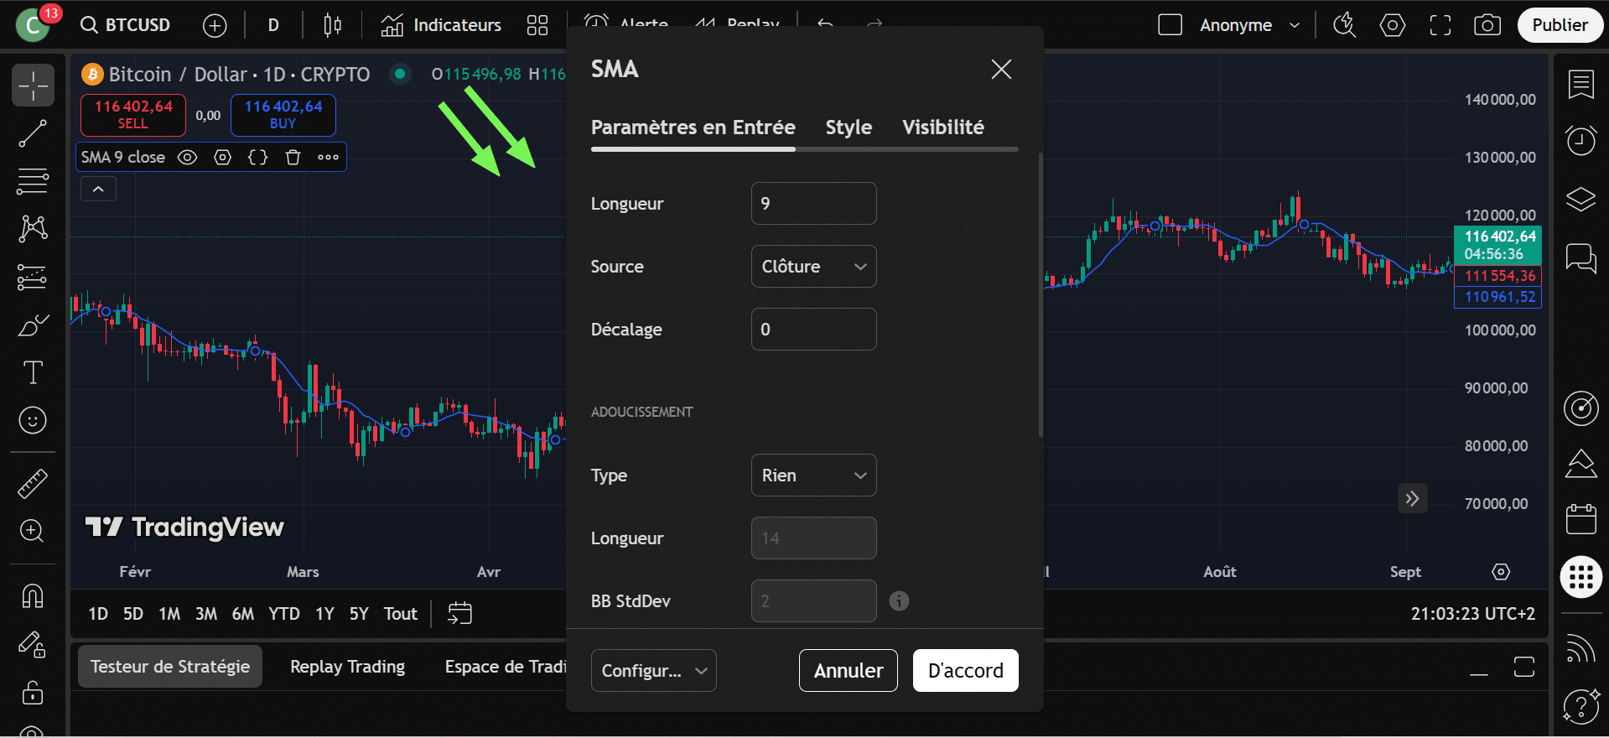Viewport: 1609px width, 738px height.
Task: Select the ruler measure tool
Action: coord(33,483)
